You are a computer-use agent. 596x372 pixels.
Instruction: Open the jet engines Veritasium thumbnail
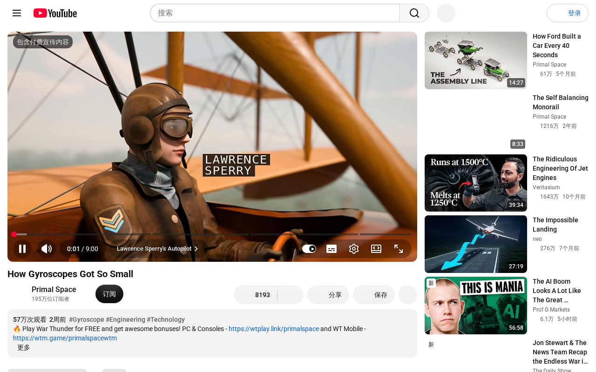tap(476, 183)
